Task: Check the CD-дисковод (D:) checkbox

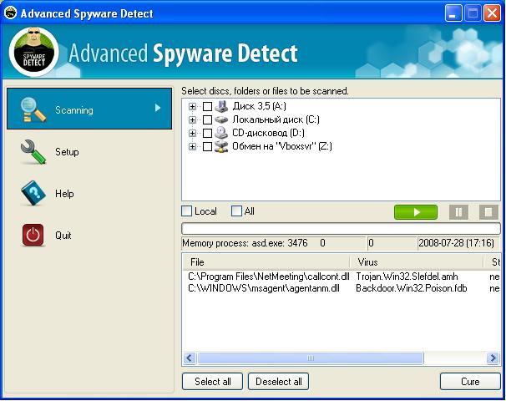Action: (x=207, y=133)
